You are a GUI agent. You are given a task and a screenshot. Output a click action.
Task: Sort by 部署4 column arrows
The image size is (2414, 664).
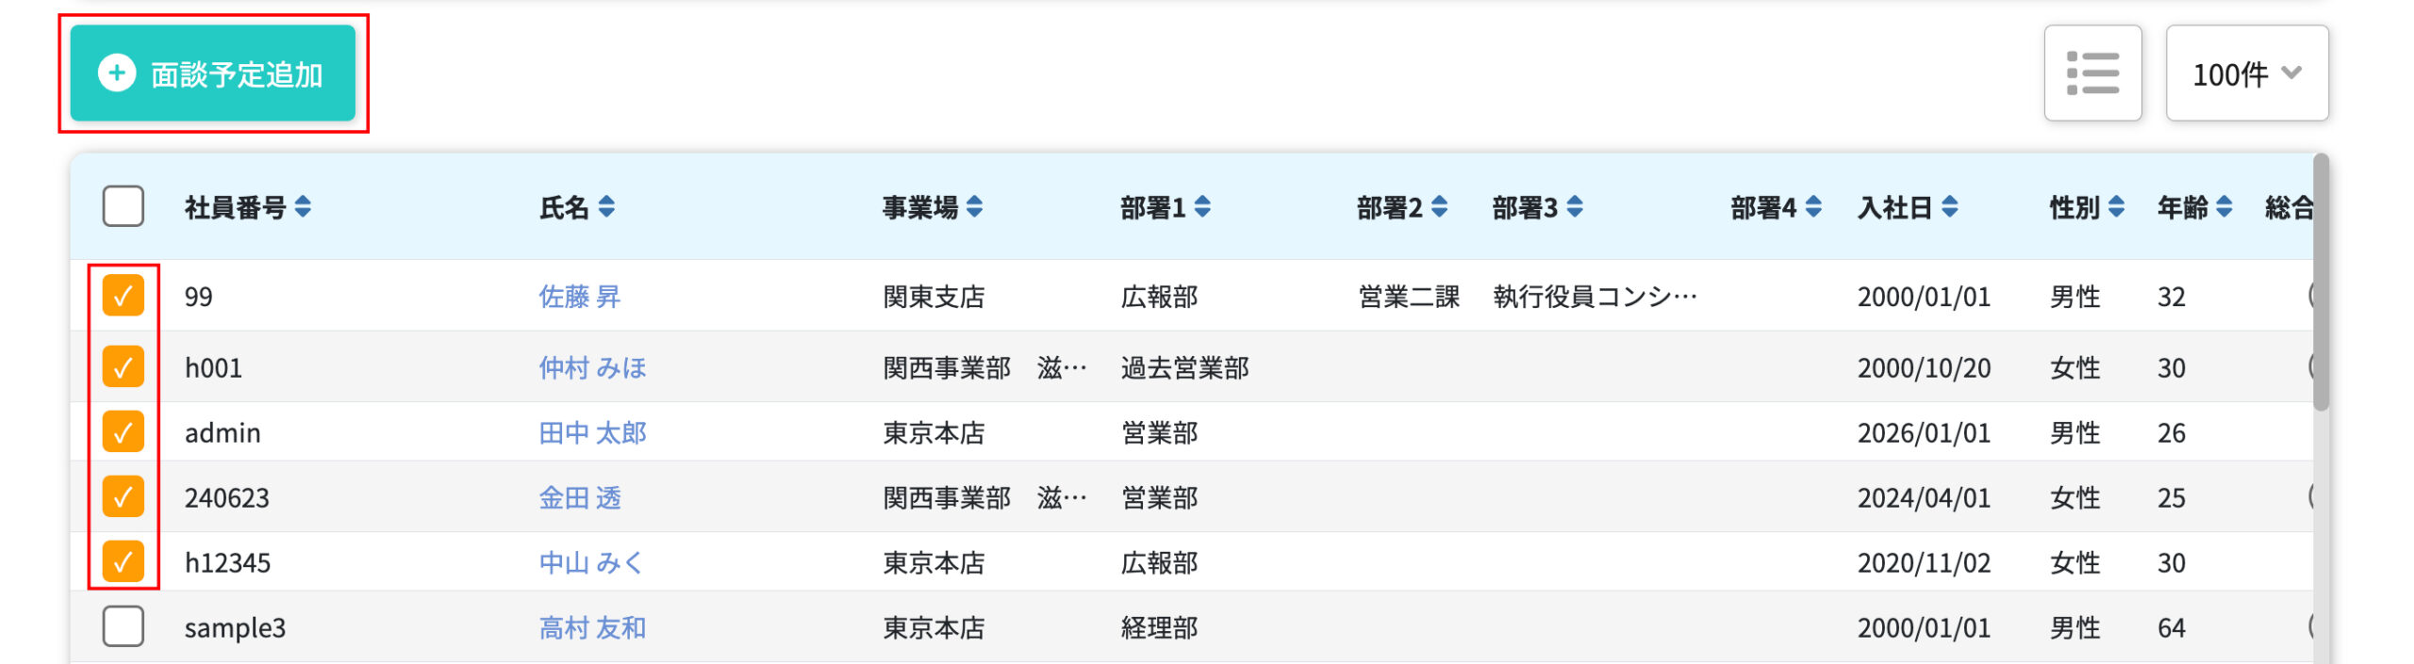1813,206
